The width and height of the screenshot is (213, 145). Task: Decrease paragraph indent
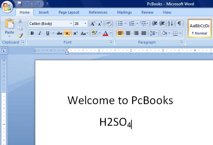point(154,24)
